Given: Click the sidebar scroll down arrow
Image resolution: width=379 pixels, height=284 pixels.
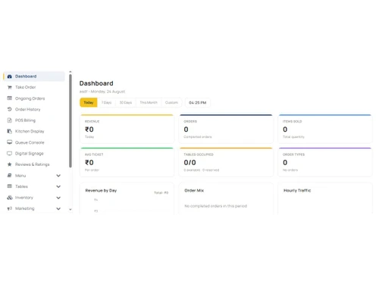Looking at the screenshot, I should point(70,209).
